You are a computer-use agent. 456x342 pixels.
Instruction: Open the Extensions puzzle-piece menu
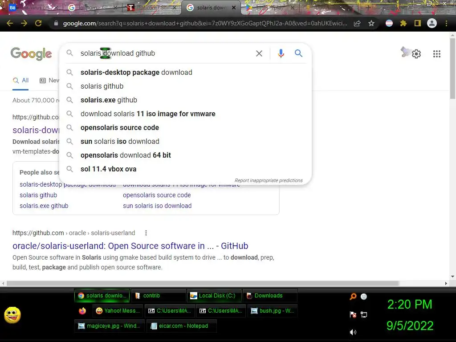point(403,23)
